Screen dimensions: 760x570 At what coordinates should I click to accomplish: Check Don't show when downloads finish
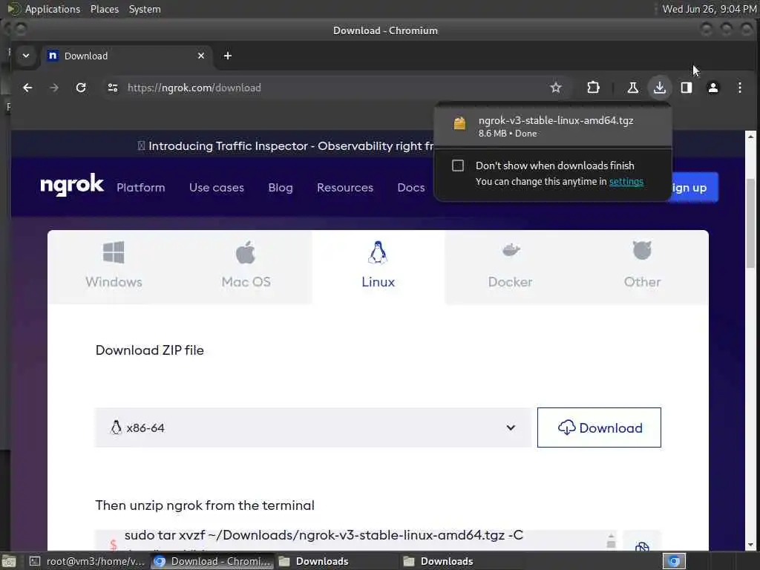coord(457,166)
